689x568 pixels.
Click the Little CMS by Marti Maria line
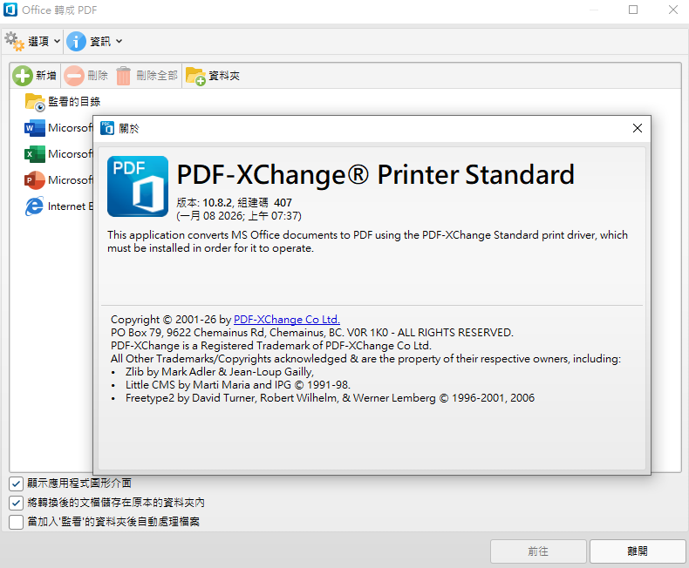(x=238, y=384)
